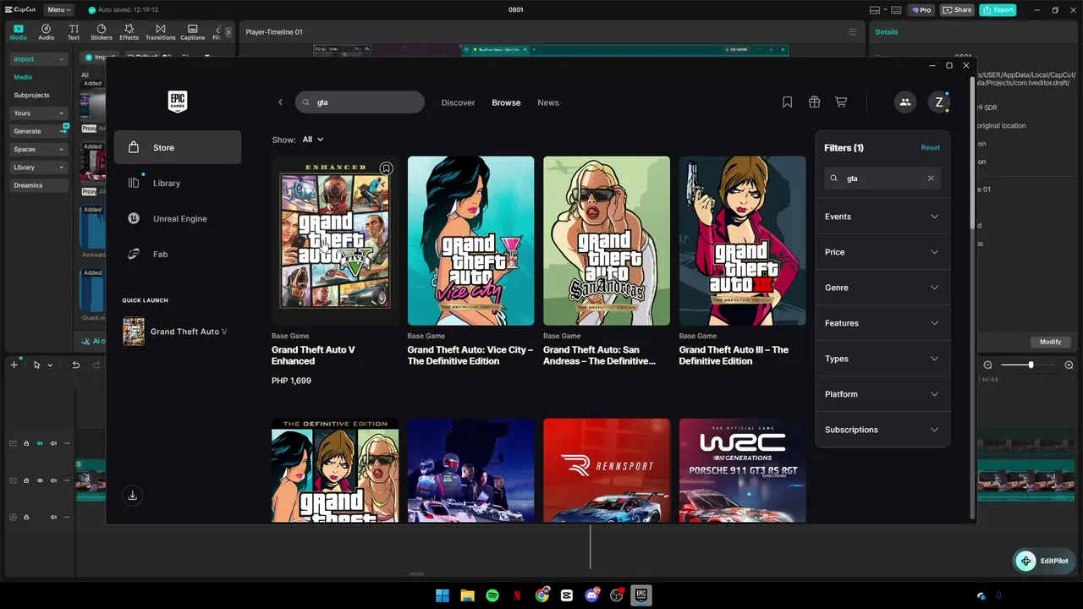Open Discord from the taskbar

[592, 595]
